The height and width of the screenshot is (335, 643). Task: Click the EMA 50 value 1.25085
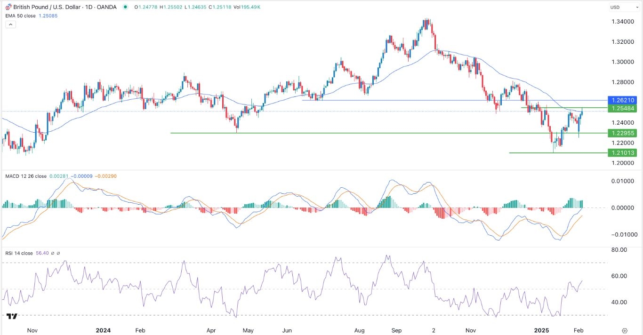(48, 16)
